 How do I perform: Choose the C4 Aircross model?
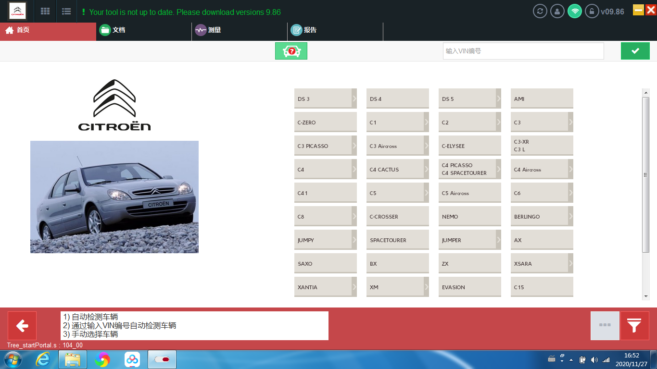click(x=542, y=169)
